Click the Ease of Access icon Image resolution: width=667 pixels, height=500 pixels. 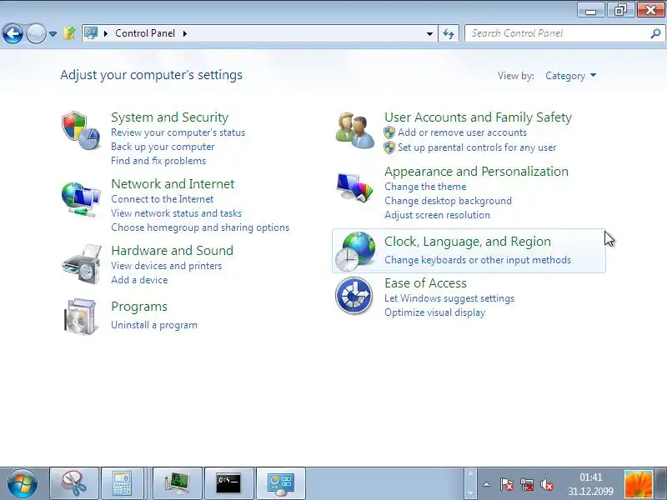pos(354,296)
